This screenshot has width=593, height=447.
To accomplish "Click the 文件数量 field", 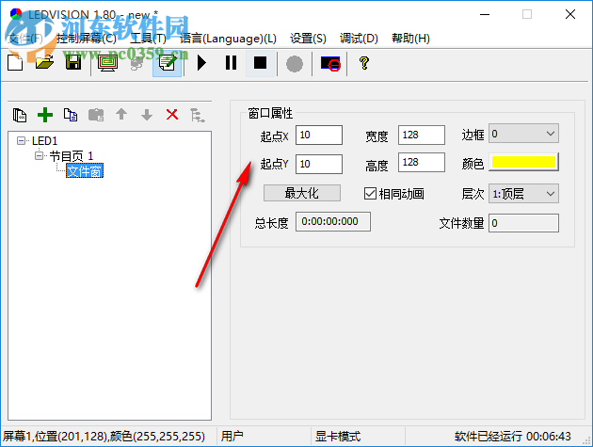I will click(523, 223).
